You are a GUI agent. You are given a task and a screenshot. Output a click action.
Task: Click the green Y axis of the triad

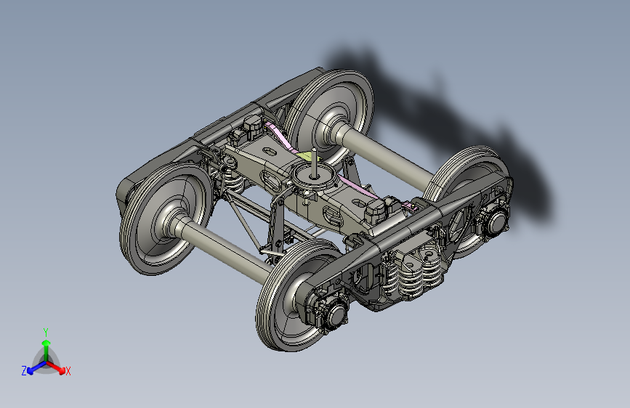pyautogui.click(x=47, y=349)
